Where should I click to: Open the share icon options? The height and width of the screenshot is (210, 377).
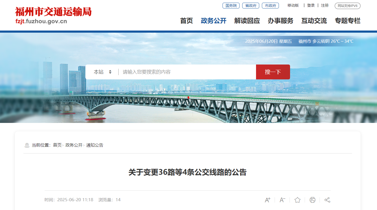327,200
